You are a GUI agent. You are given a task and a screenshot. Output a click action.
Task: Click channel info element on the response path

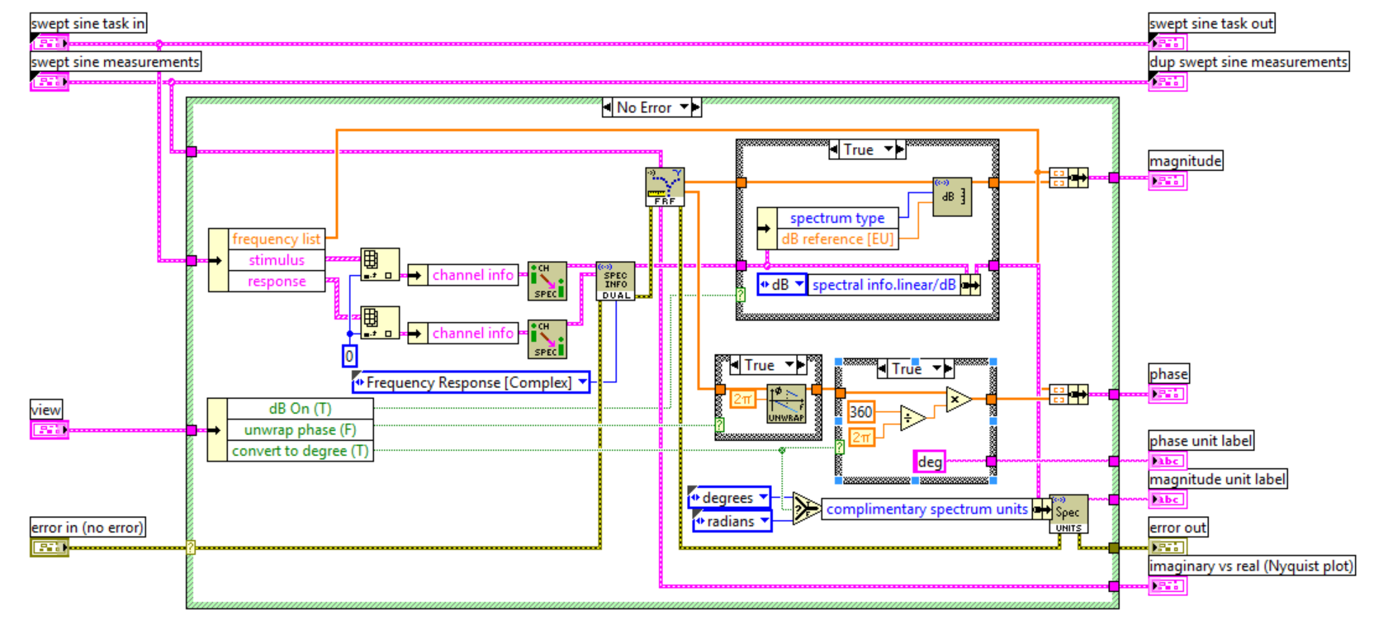(472, 334)
